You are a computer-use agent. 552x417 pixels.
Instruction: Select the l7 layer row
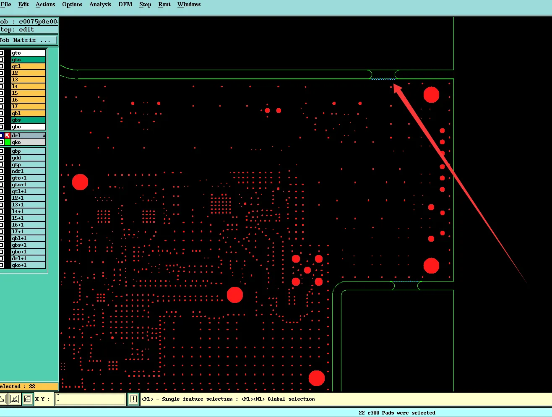[29, 107]
